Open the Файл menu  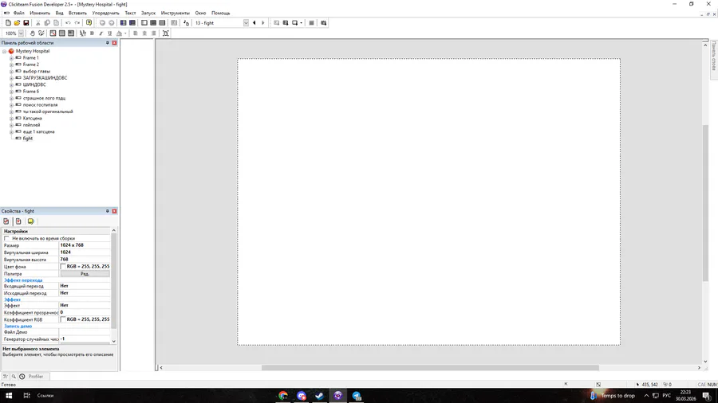[x=19, y=14]
